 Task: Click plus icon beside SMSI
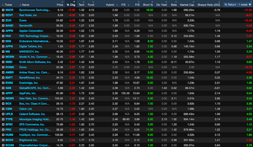point(3,62)
